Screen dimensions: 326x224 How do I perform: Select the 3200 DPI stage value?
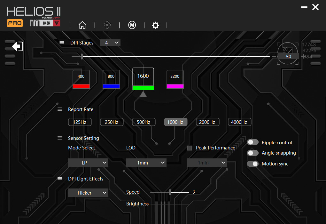(x=175, y=76)
